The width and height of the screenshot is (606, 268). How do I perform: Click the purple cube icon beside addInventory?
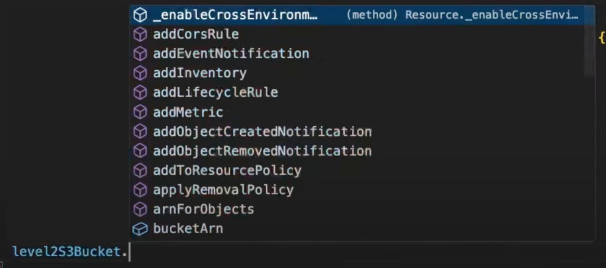pos(140,73)
